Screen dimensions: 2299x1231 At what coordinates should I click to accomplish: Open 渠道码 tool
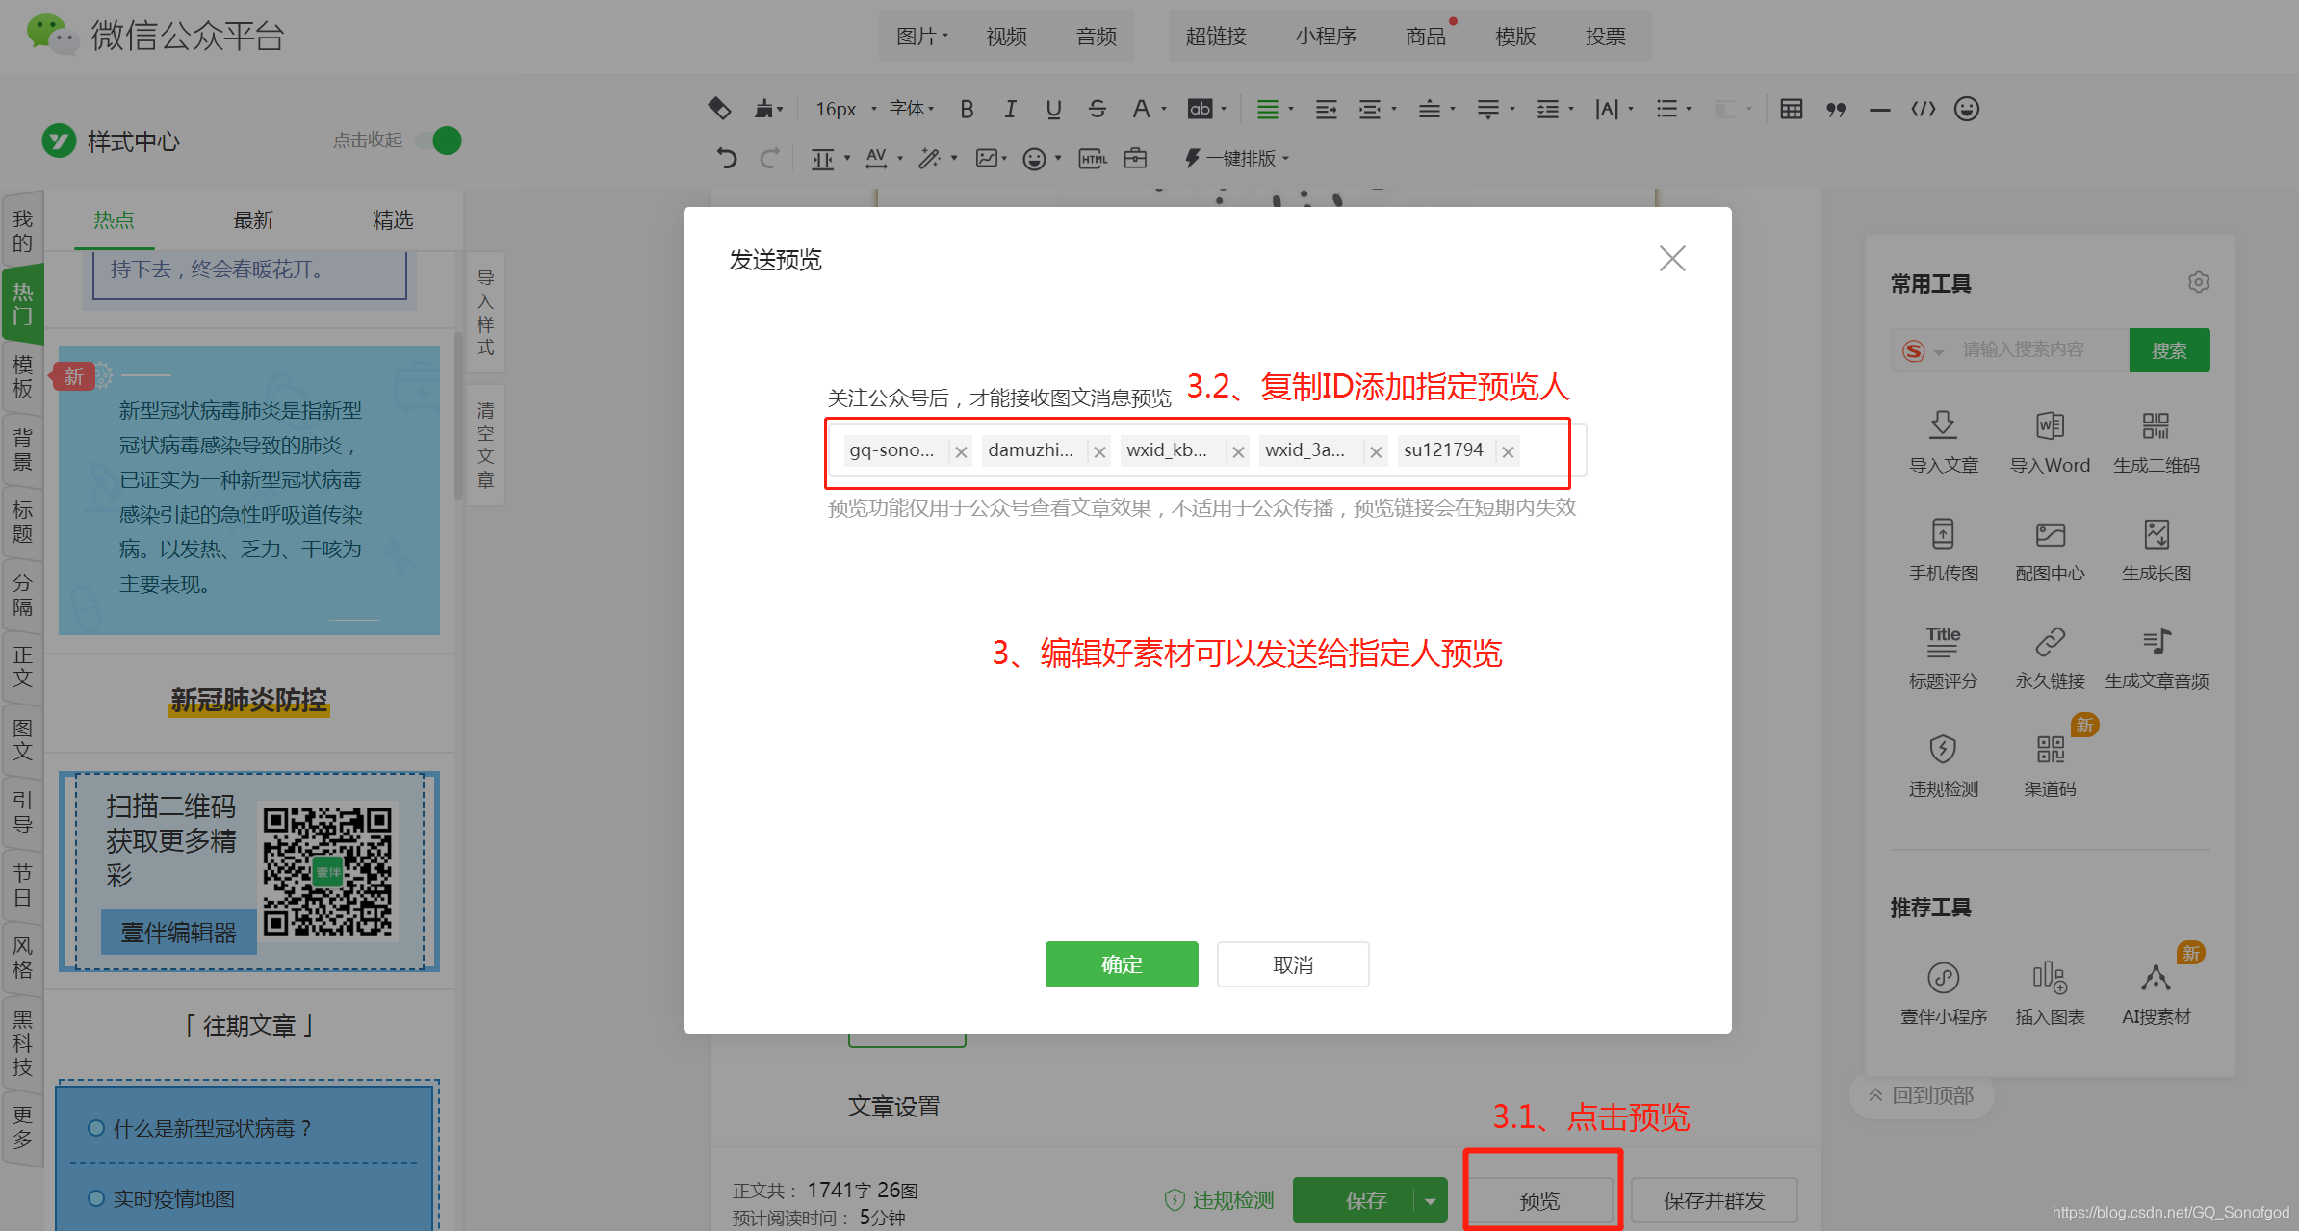(2050, 765)
